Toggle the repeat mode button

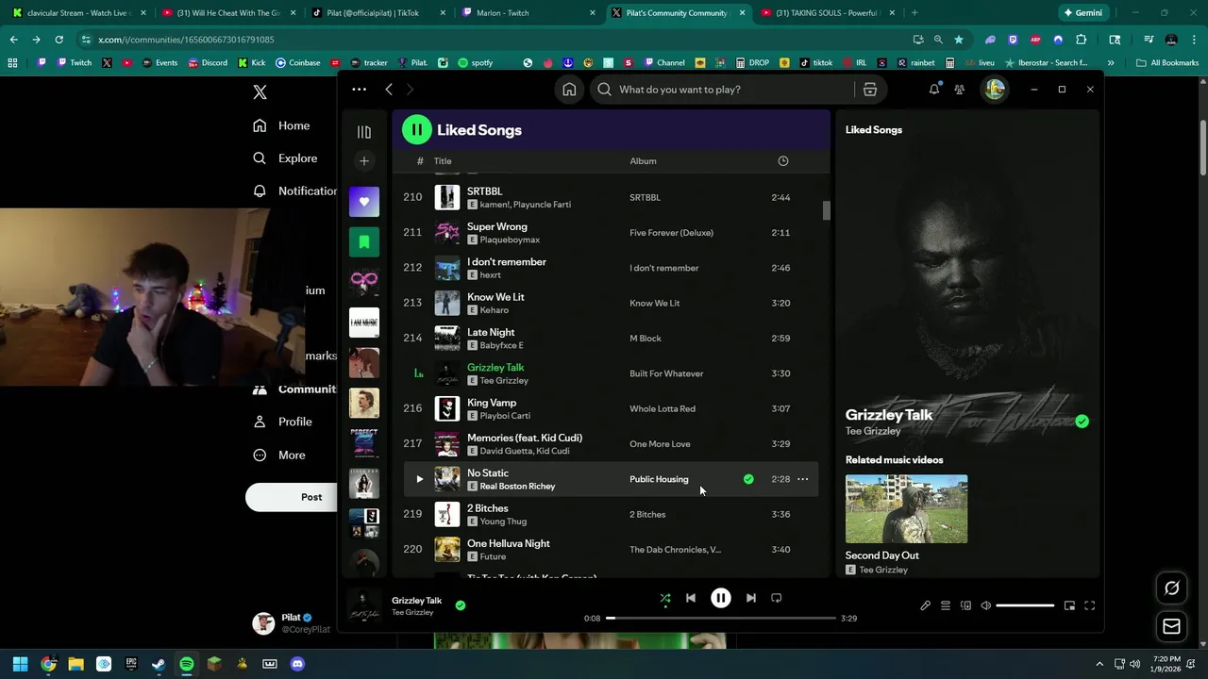click(x=777, y=598)
